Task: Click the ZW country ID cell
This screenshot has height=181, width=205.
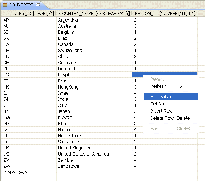Action: coord(29,166)
